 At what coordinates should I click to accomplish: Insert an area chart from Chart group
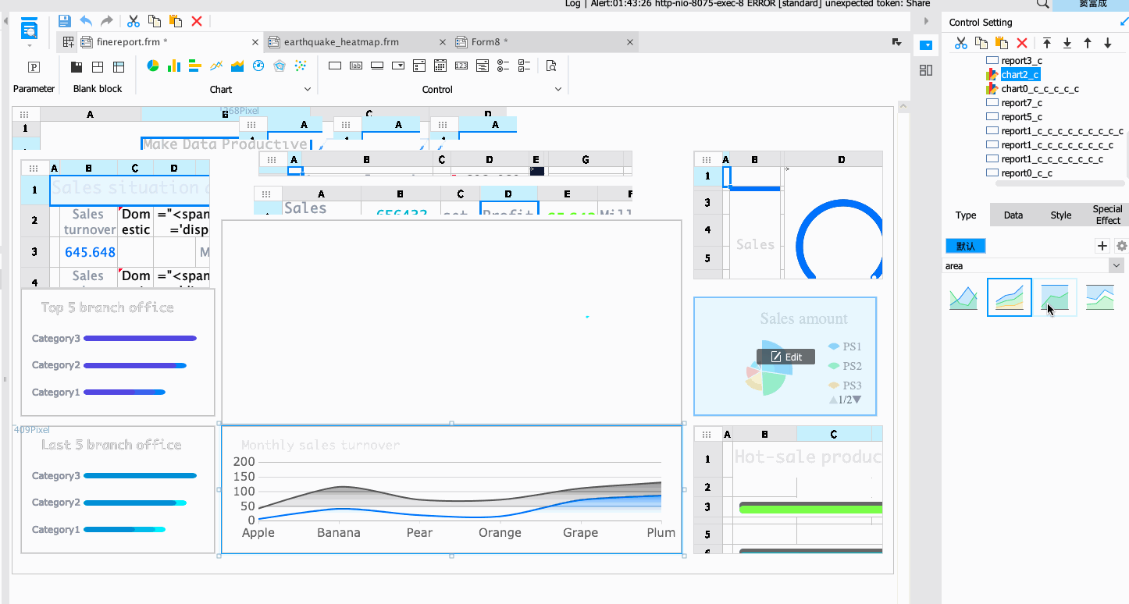click(x=238, y=66)
